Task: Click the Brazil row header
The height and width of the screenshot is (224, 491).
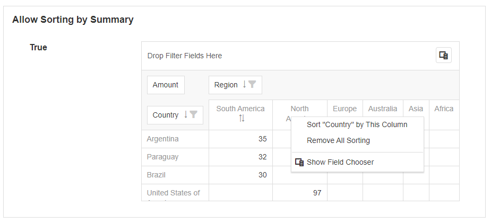Action: click(157, 175)
